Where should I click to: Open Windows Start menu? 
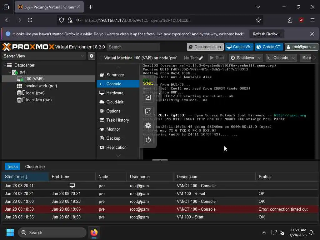(10, 232)
